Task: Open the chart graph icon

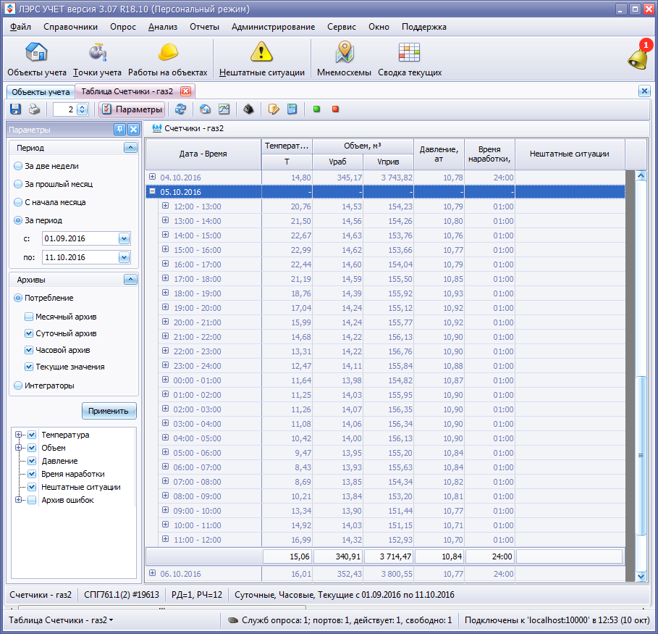Action: click(x=224, y=109)
